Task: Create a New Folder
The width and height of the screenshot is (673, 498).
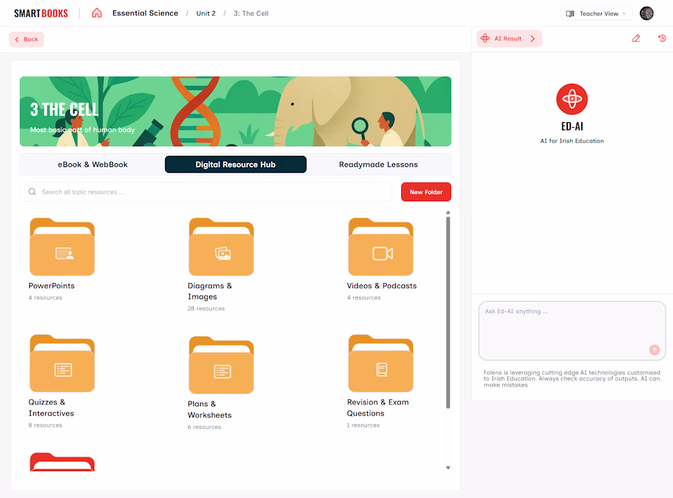Action: (x=426, y=192)
